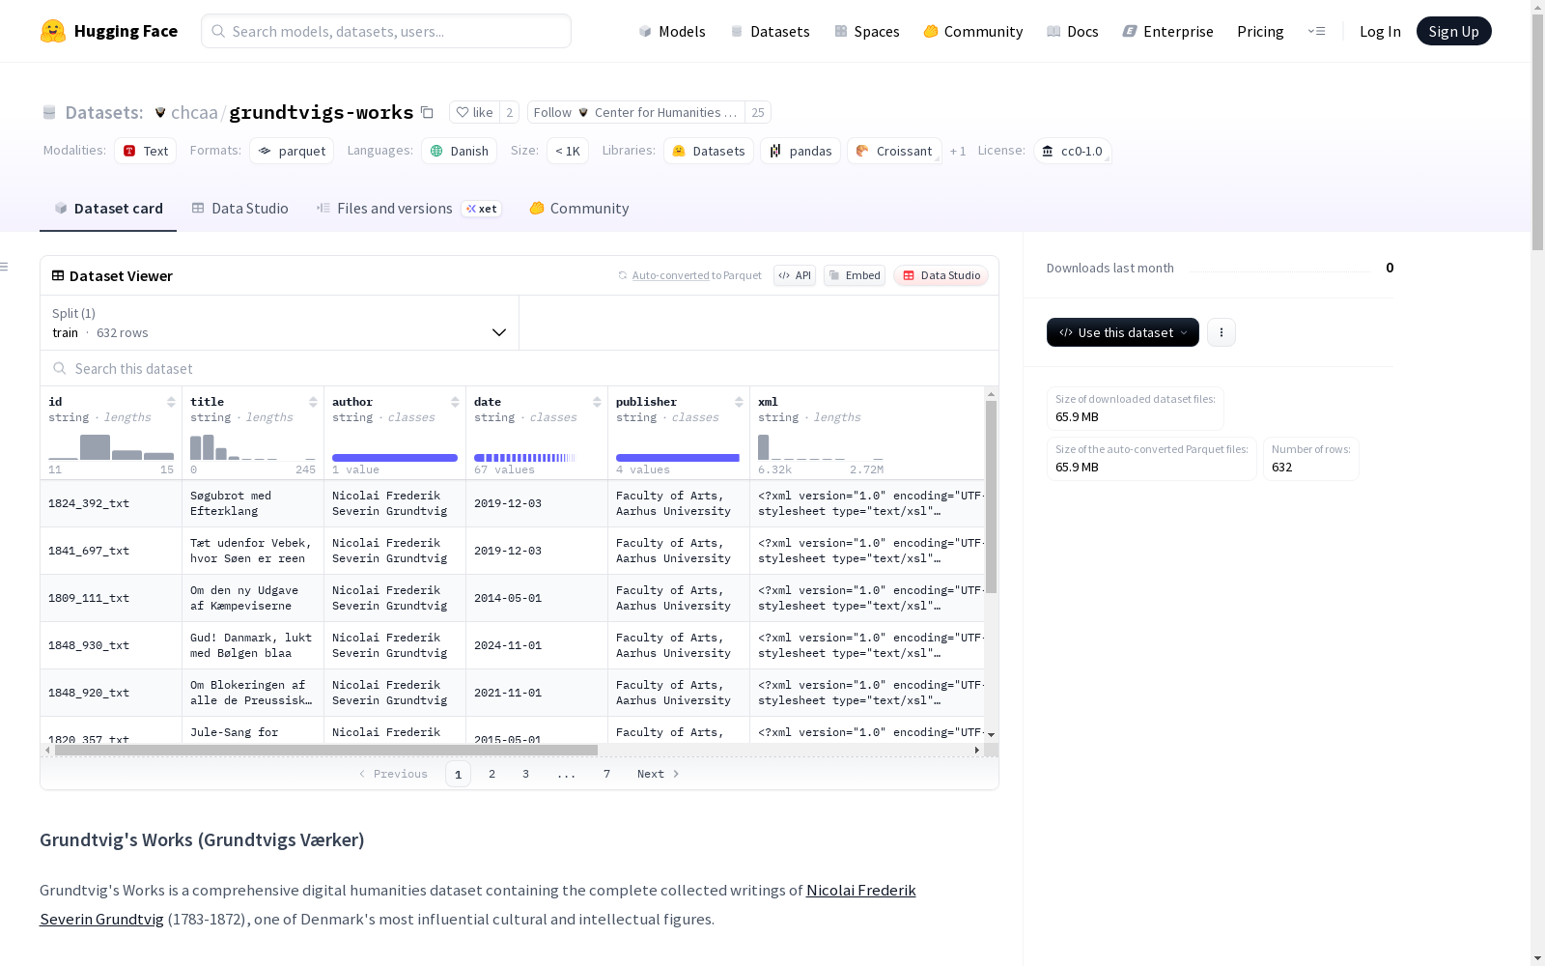The height and width of the screenshot is (966, 1545).
Task: Select the parquet format tag
Action: 292,151
